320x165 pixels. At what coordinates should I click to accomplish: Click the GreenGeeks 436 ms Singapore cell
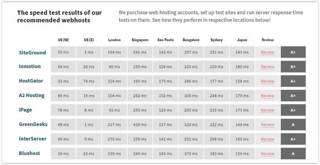140,125
